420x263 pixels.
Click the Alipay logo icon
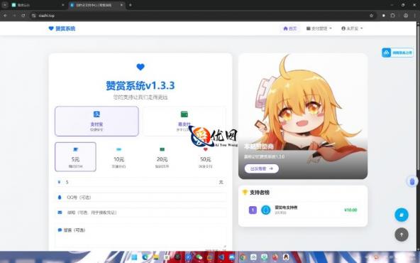[96, 114]
